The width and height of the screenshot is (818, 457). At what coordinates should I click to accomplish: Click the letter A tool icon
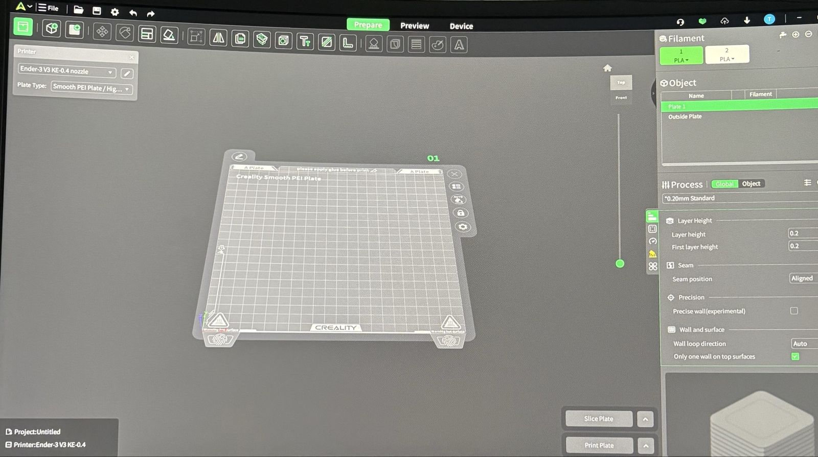459,45
